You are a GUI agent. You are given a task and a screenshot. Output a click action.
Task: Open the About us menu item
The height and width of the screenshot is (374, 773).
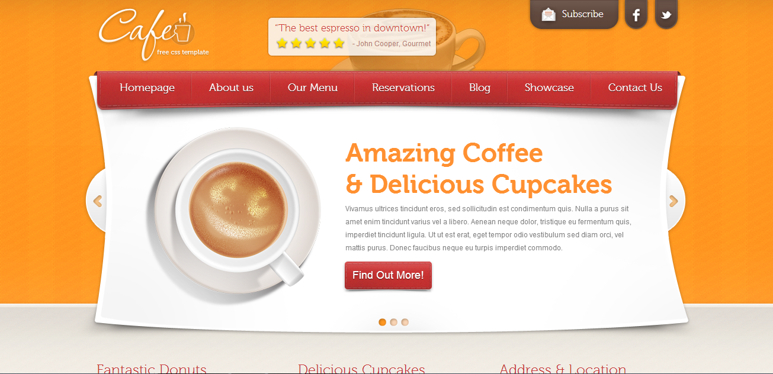tap(231, 88)
